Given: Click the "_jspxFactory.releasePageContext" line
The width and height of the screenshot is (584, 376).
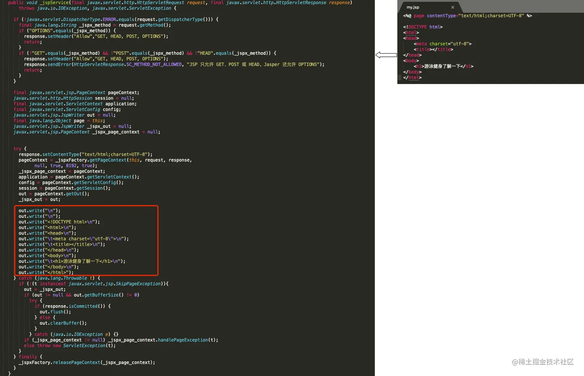Looking at the screenshot, I should click(x=87, y=363).
